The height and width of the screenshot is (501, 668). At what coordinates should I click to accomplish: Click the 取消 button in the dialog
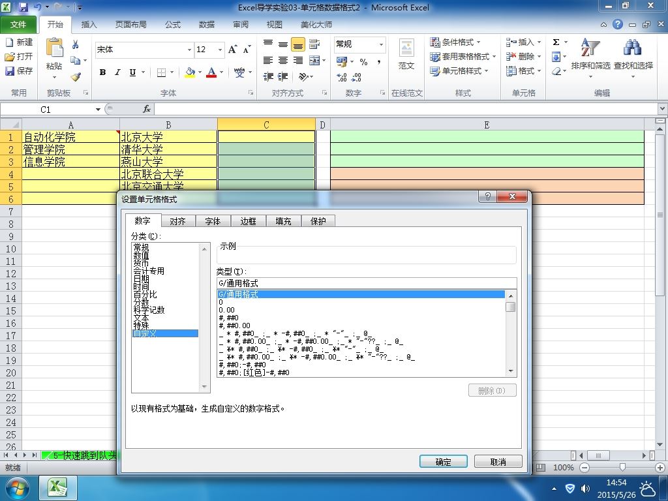(498, 462)
